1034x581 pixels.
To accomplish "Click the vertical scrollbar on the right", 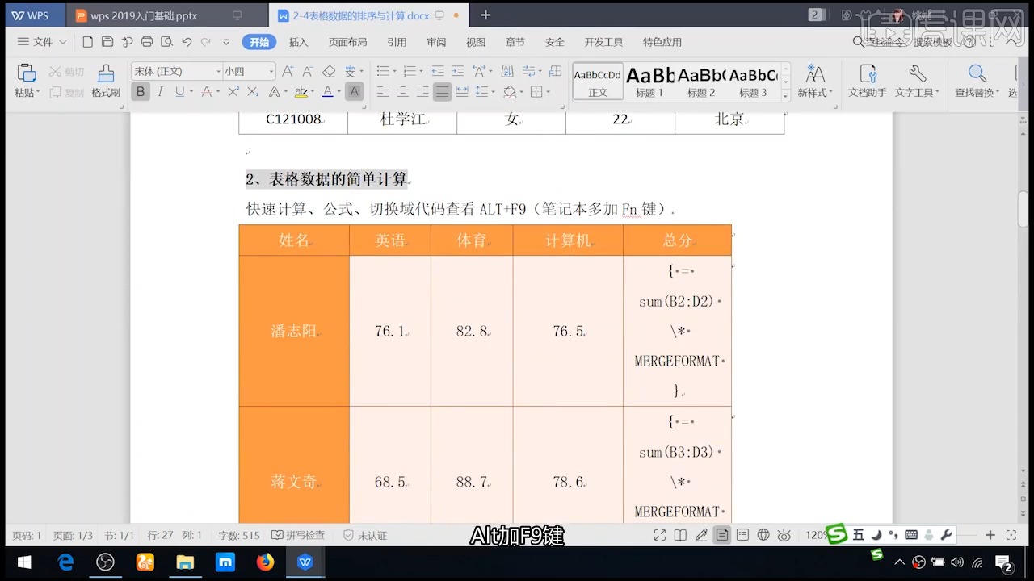I will click(x=1024, y=210).
